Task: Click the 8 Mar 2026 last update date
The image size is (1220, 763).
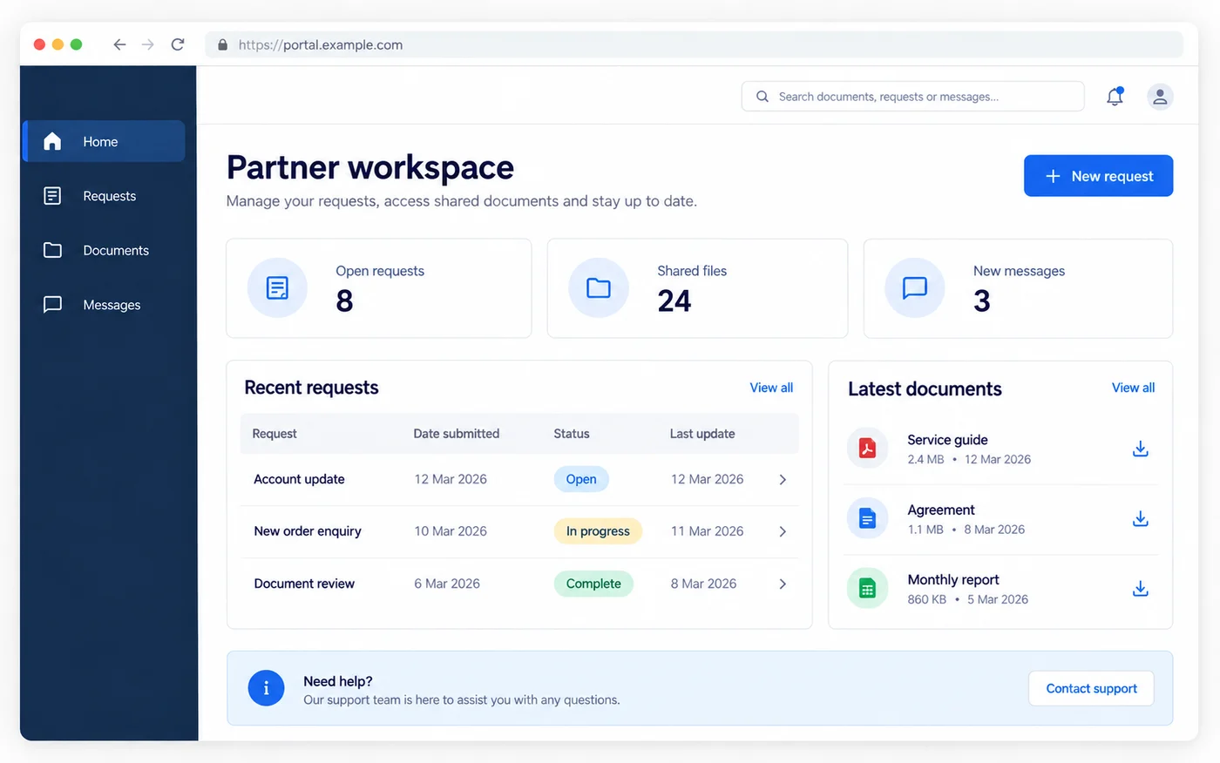Action: pyautogui.click(x=703, y=584)
